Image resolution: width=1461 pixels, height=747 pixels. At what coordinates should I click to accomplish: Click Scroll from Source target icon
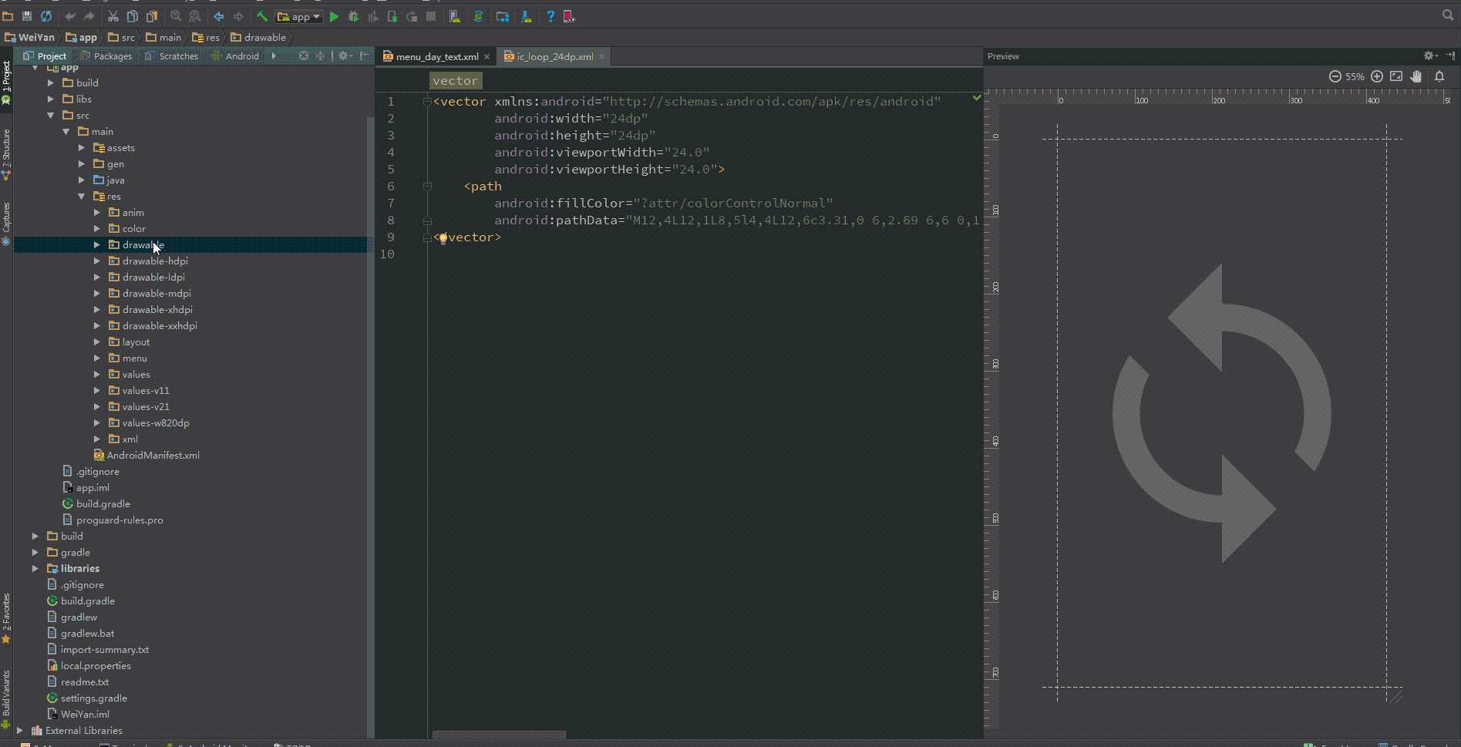pyautogui.click(x=304, y=56)
